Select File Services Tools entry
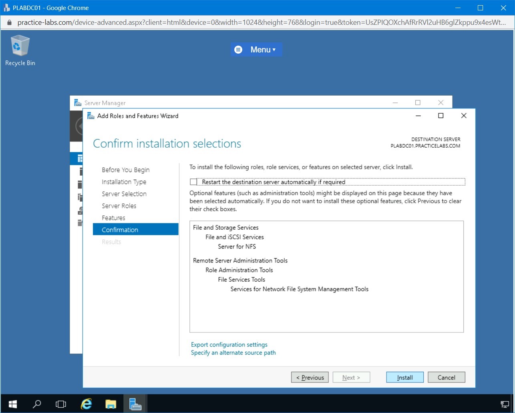515x413 pixels. coord(241,280)
